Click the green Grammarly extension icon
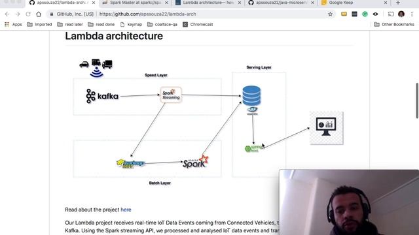Viewport: 419px width, 235px height. point(365,14)
